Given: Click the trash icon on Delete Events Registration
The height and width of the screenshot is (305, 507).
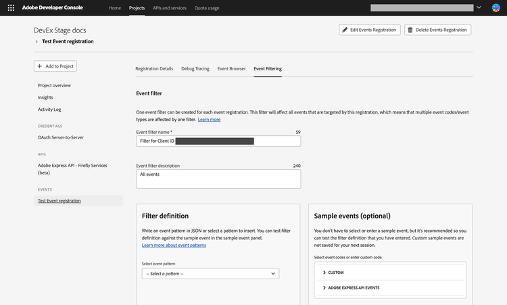Looking at the screenshot, I should pos(410,30).
